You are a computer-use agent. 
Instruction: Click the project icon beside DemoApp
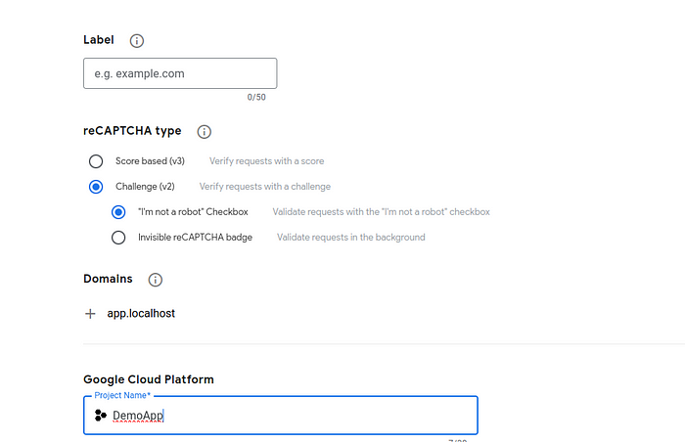coord(101,415)
